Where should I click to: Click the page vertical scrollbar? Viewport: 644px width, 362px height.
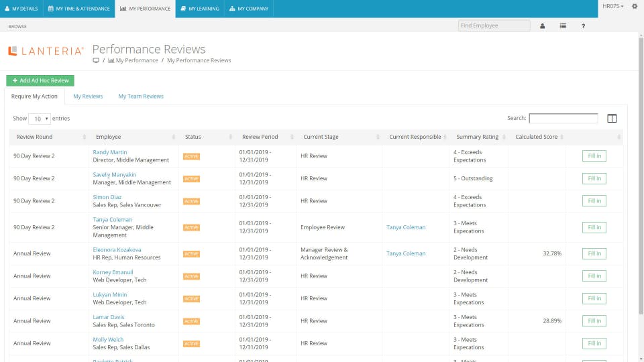(641, 176)
